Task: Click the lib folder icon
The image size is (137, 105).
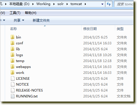Action: point(12,49)
